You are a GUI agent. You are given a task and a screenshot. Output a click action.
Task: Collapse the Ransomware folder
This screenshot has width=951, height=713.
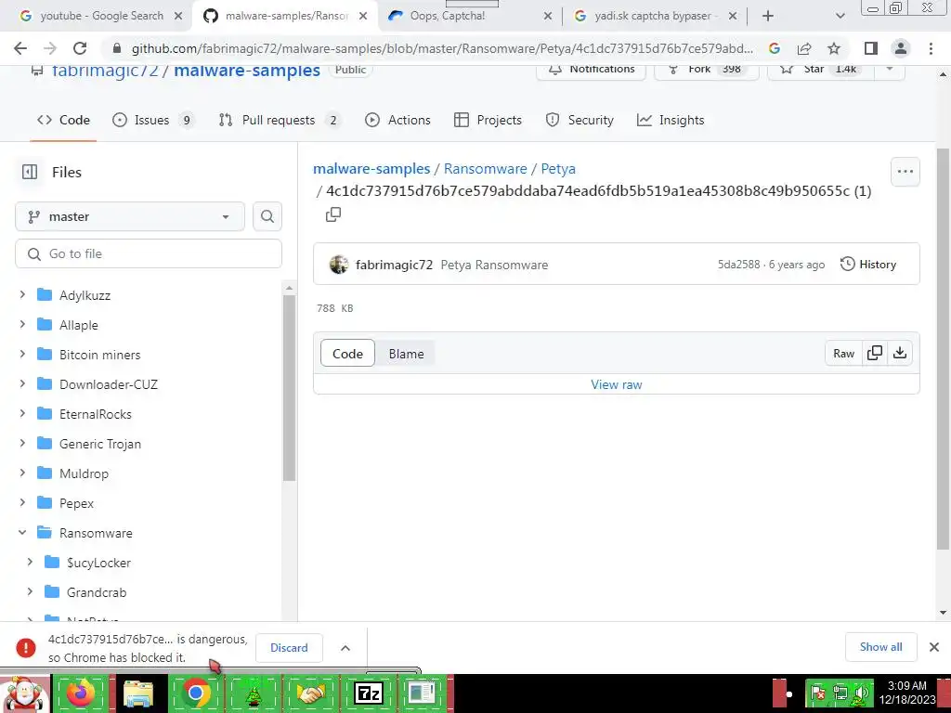click(x=22, y=533)
